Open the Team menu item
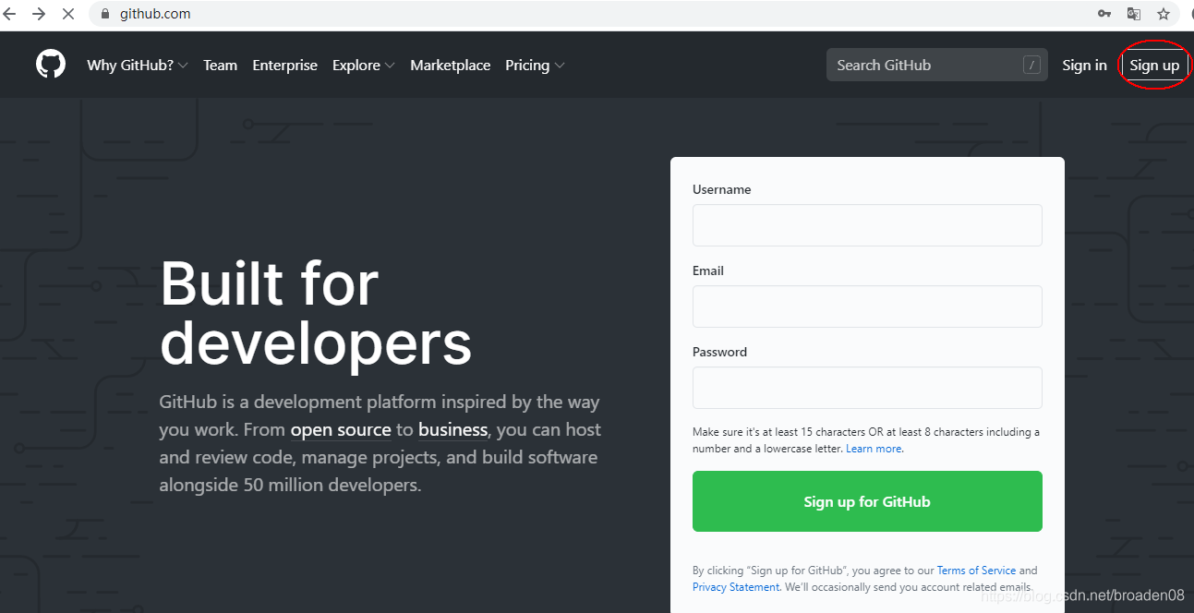Viewport: 1194px width, 613px height. 220,65
